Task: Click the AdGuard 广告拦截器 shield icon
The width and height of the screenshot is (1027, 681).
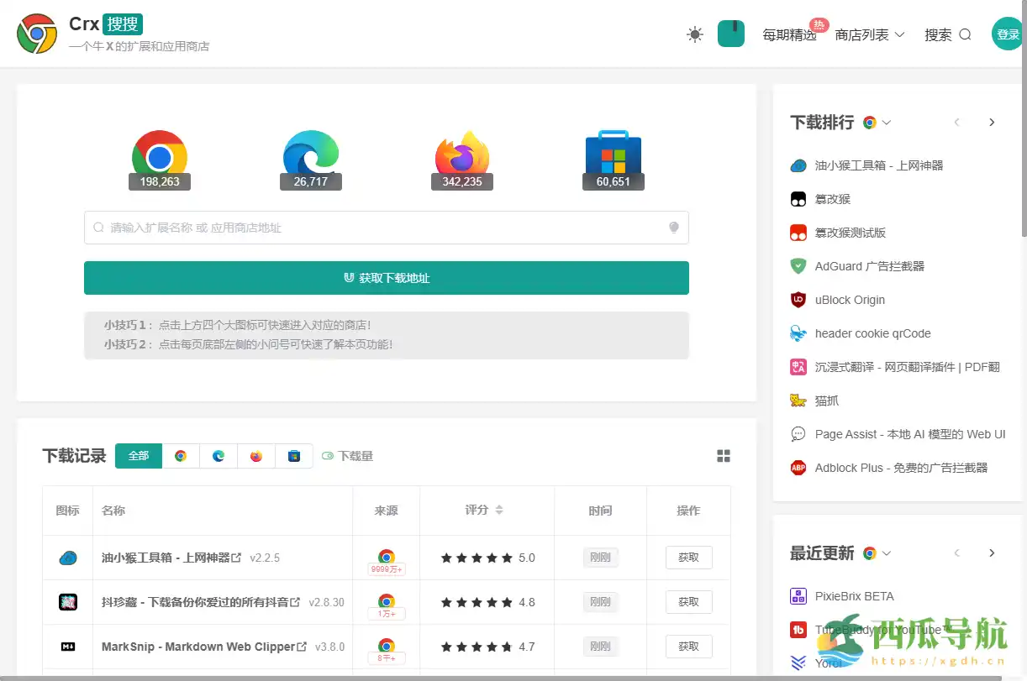Action: (x=797, y=266)
